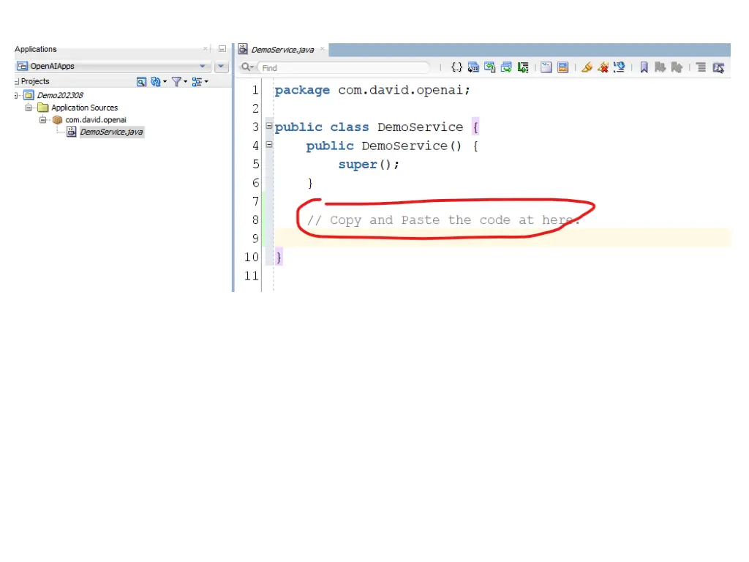
Task: Click the magnifier search icon in Projects toolbar
Action: coord(142,81)
